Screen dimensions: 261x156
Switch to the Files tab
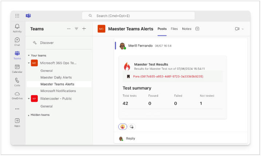pyautogui.click(x=174, y=29)
